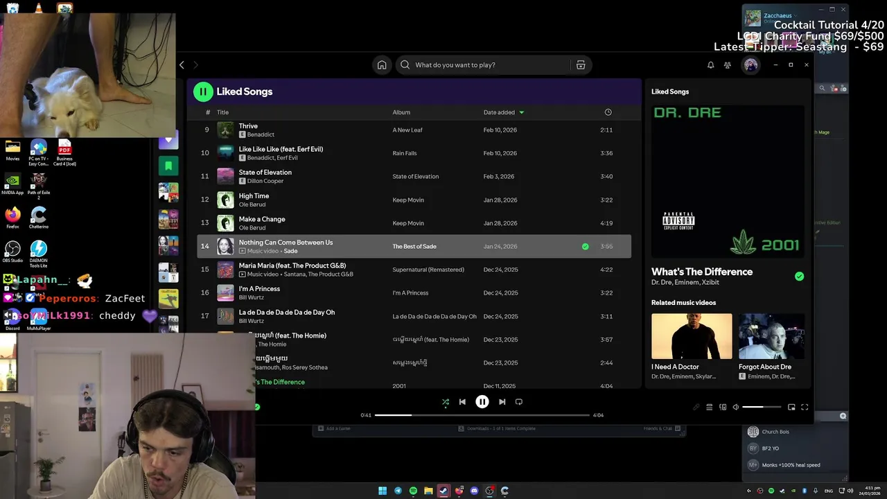Open the Bill Wurtz link under I'm A Princess
The height and width of the screenshot is (499, 887).
(x=252, y=297)
